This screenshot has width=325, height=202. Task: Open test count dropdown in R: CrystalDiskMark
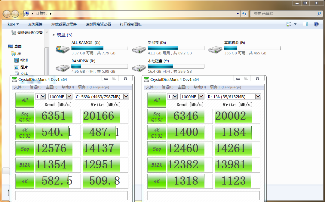pyautogui.click(x=175, y=96)
